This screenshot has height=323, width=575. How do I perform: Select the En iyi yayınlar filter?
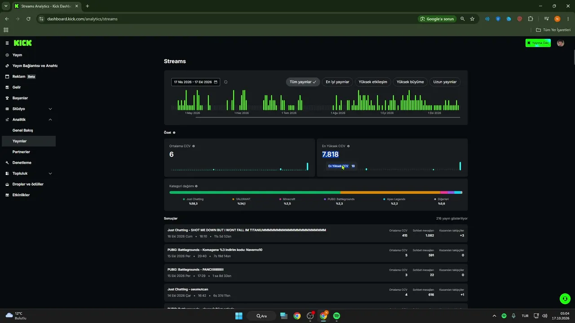coord(337,82)
